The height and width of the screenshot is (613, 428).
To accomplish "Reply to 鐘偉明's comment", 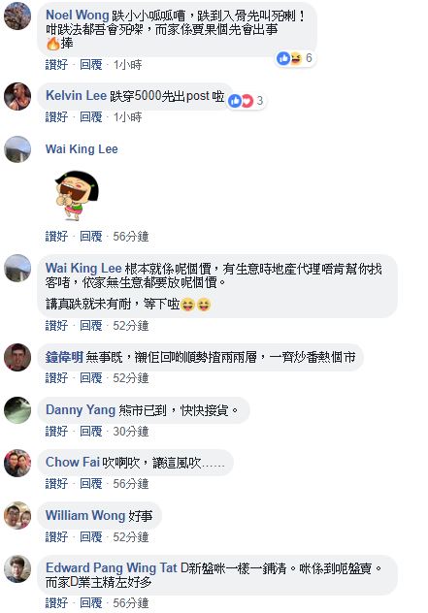I will [x=91, y=378].
